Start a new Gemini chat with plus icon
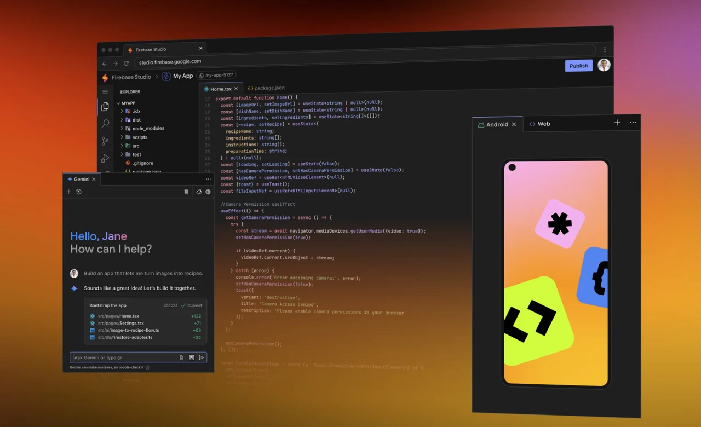Screen dimensions: 701x427 coord(69,192)
